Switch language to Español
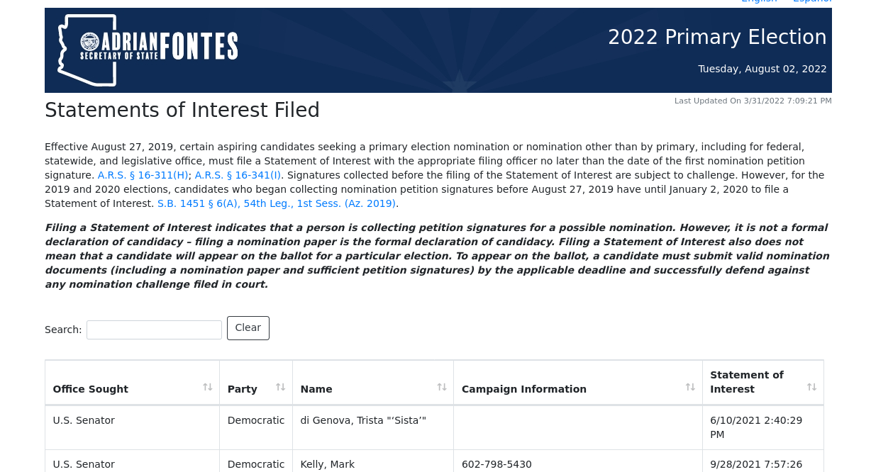 (812, 1)
